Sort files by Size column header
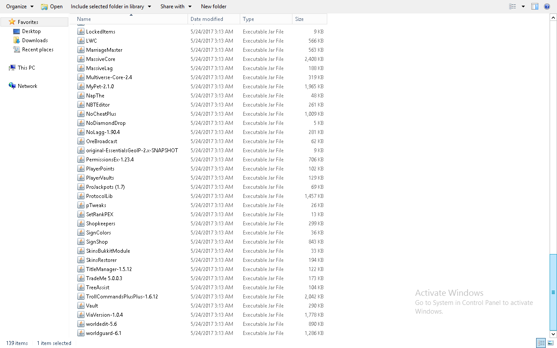557x348 pixels. coord(310,19)
